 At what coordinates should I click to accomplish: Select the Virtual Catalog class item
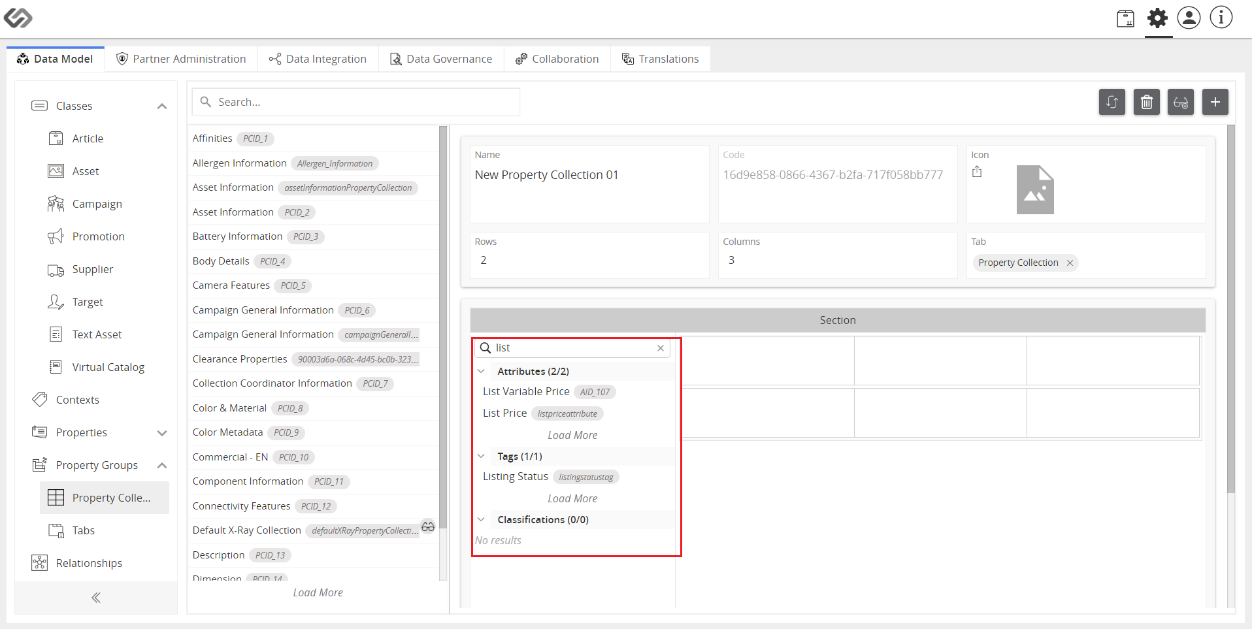point(105,367)
